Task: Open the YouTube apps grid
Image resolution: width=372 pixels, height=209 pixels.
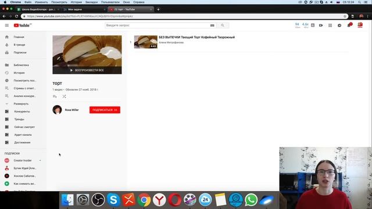Action: (x=330, y=26)
